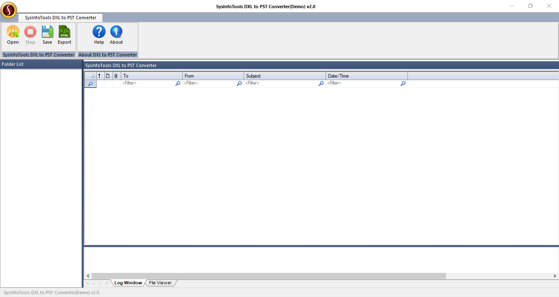This screenshot has width=559, height=297.
Task: Click the right scroll arrow of log pane
Action: click(555, 276)
